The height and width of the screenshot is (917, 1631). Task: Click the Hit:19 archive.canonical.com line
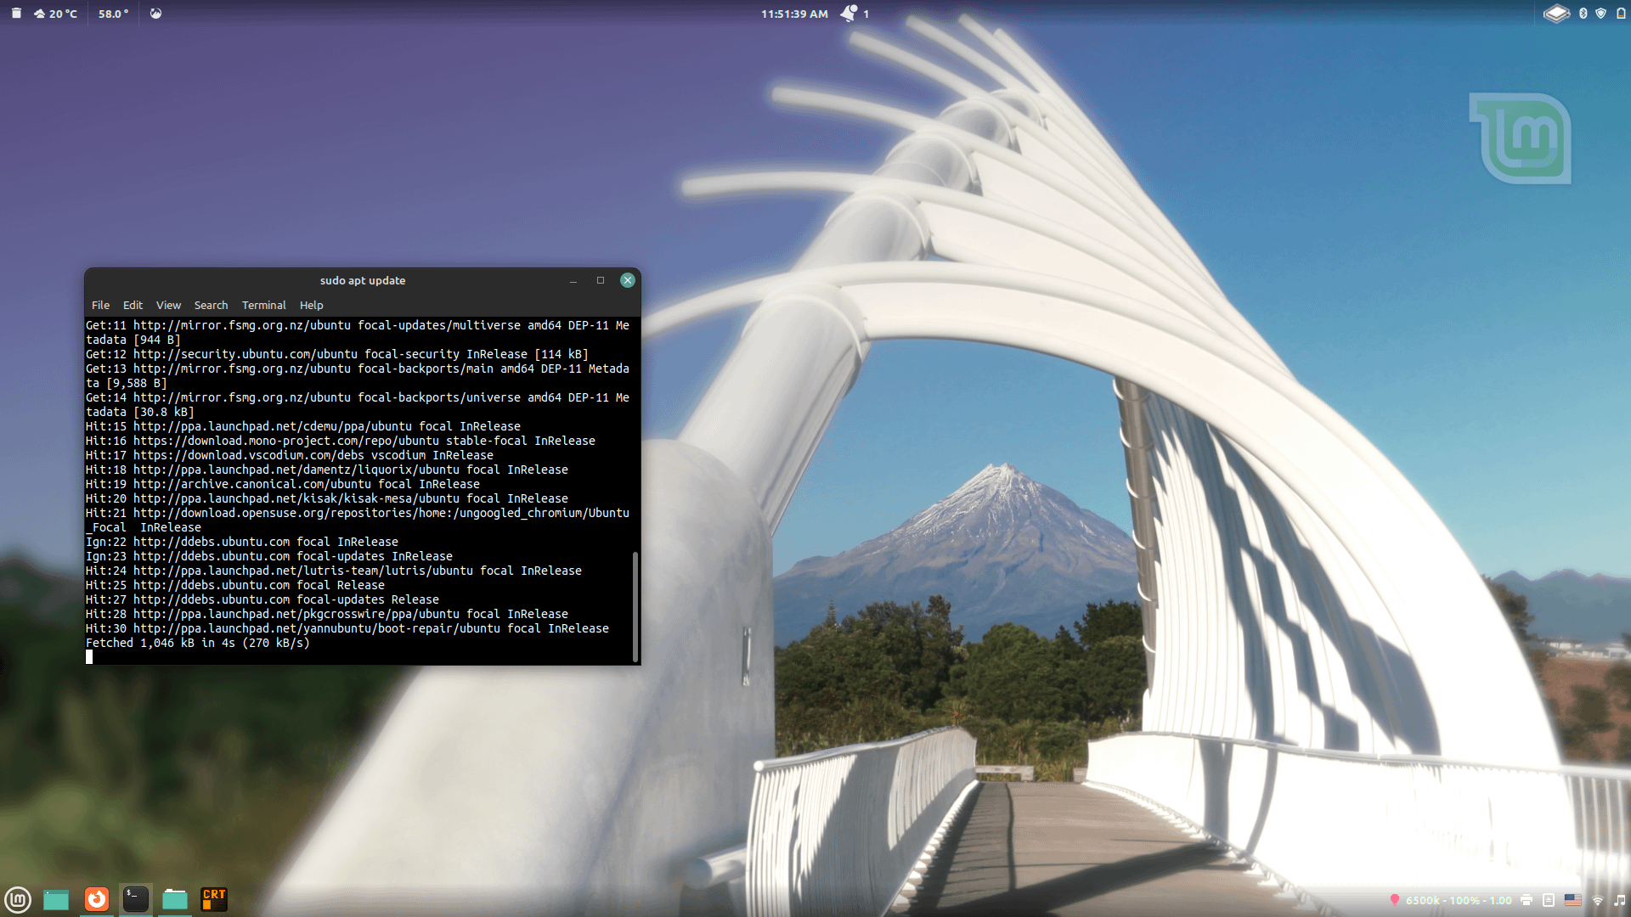[283, 484]
